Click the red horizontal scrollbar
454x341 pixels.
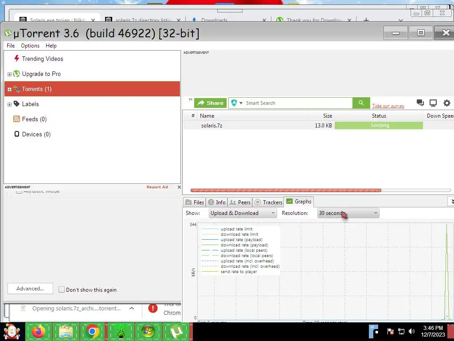tap(286, 190)
